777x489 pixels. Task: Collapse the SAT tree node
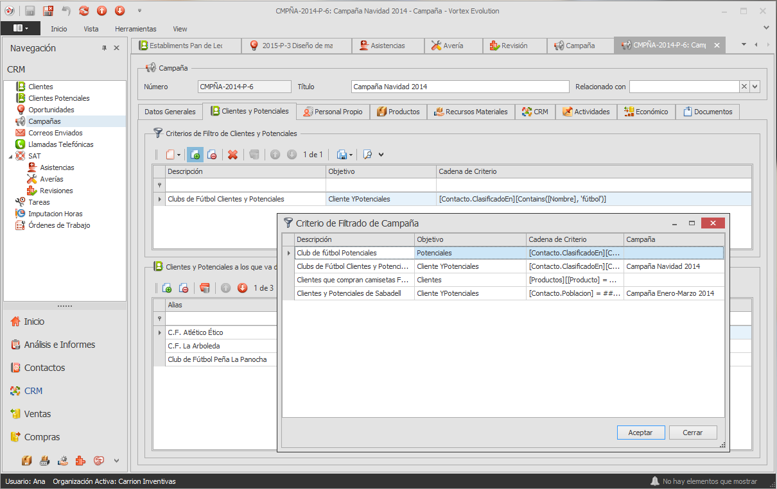(11, 156)
